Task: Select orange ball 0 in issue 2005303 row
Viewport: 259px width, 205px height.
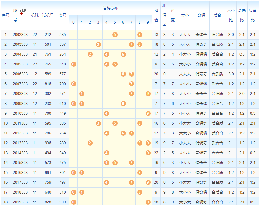Action: point(74,64)
